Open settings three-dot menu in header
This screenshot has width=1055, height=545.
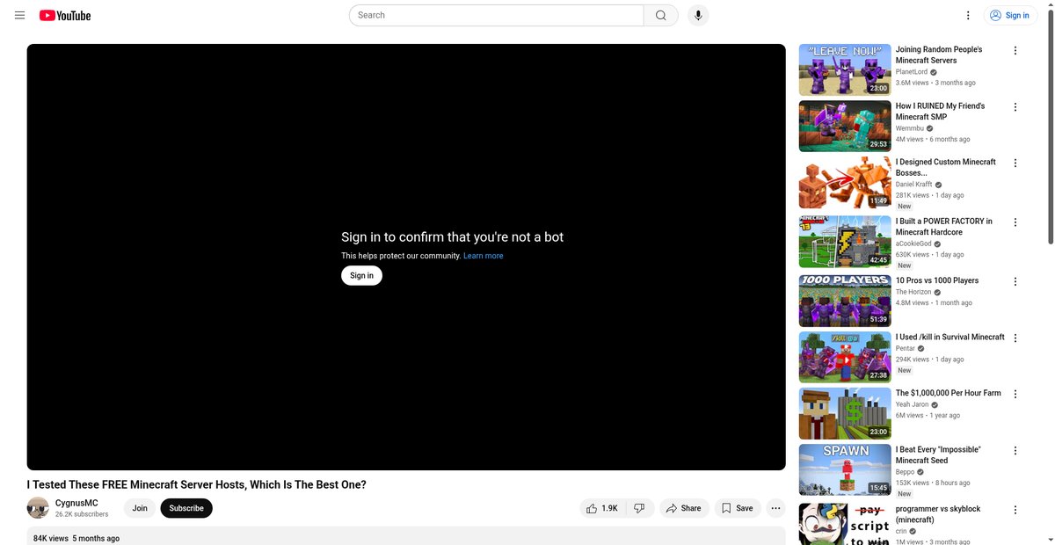pos(968,15)
